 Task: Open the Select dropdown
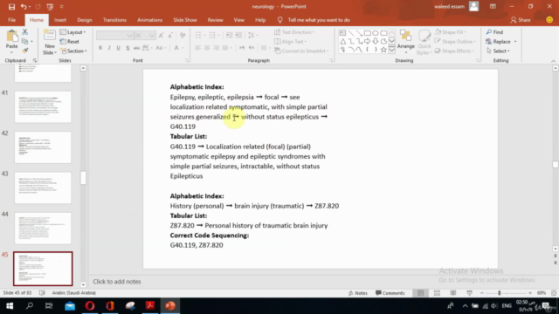(498, 51)
